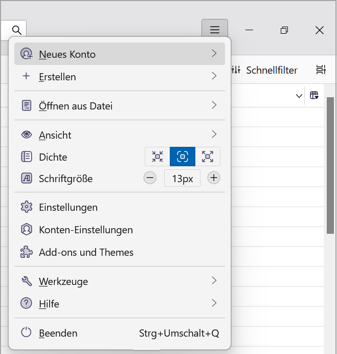Quit the application via Beenden
Screen dimensions: 337x354
(58, 333)
